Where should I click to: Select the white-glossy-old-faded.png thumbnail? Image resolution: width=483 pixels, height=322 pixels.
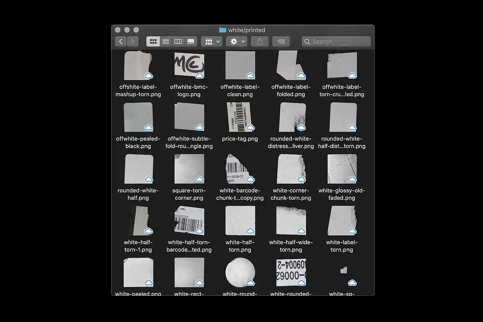pyautogui.click(x=342, y=168)
